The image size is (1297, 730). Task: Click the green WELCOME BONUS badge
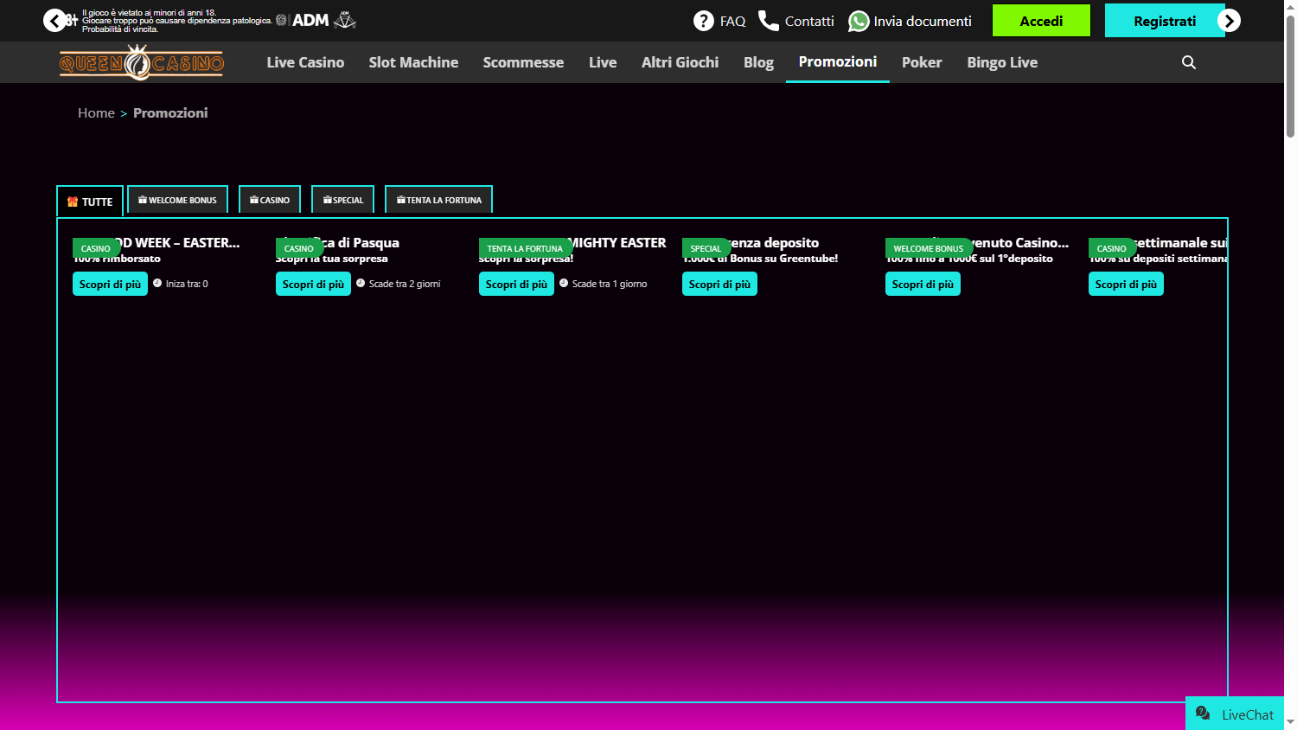click(x=929, y=248)
